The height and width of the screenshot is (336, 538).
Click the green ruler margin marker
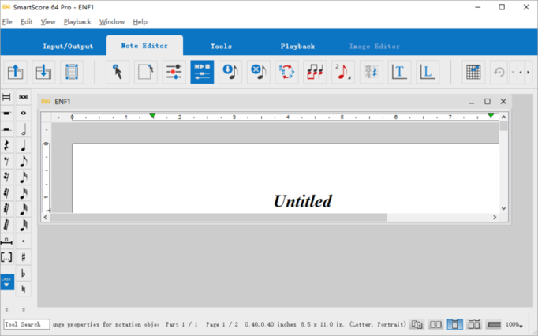tap(152, 116)
